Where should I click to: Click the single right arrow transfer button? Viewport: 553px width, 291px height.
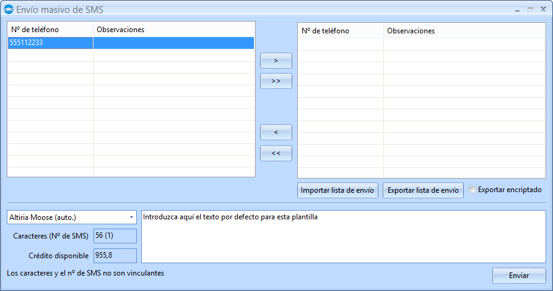point(276,61)
